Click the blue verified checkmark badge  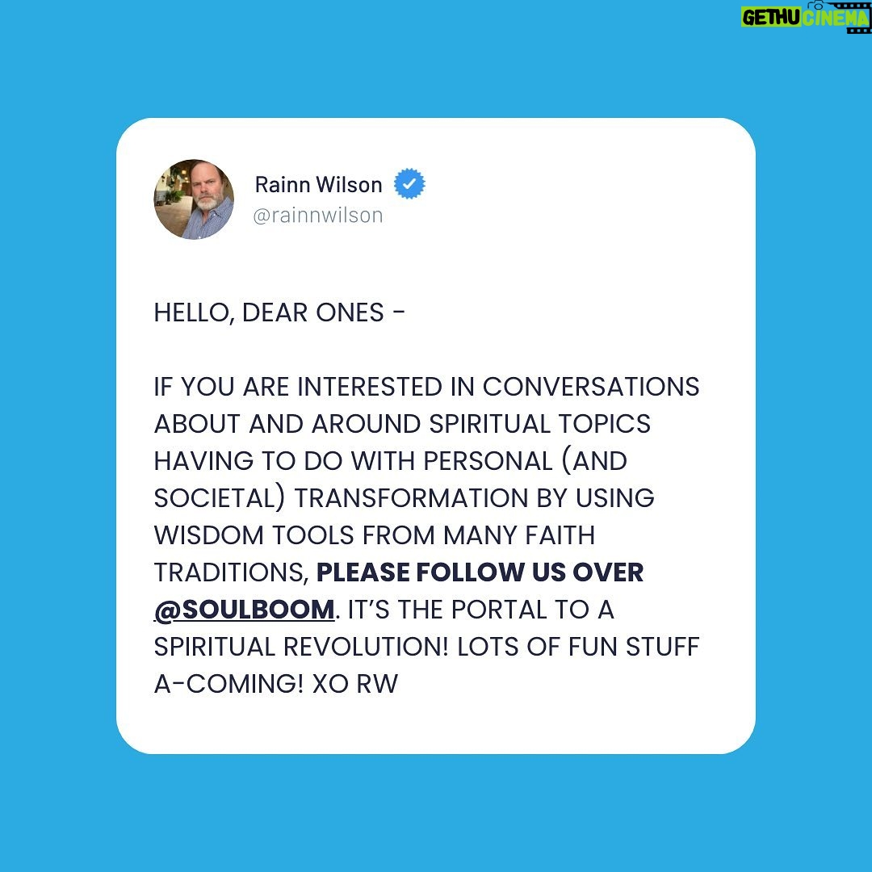pos(409,184)
